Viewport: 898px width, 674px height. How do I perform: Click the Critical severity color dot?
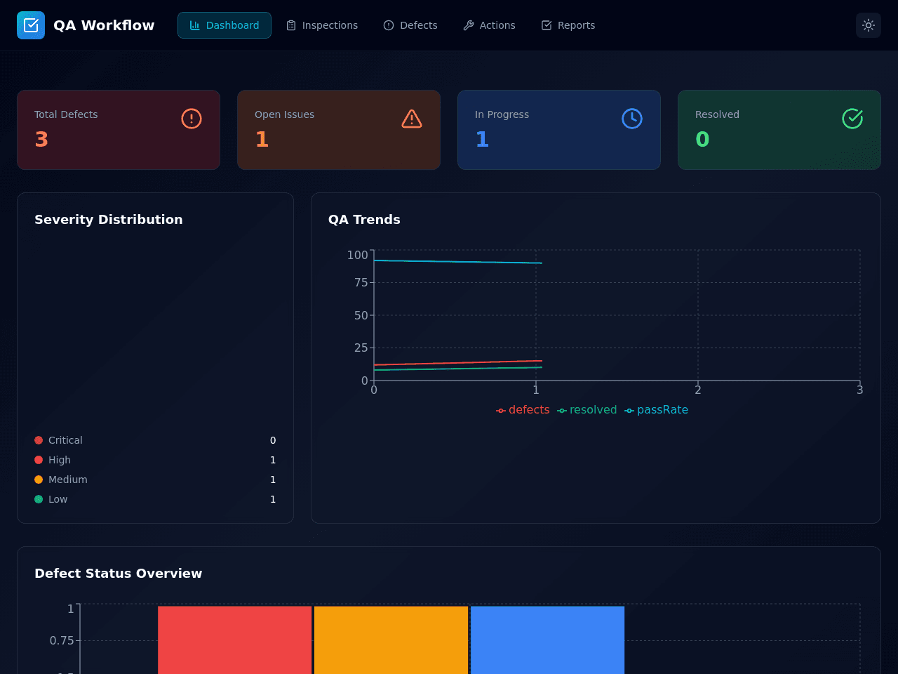[39, 440]
